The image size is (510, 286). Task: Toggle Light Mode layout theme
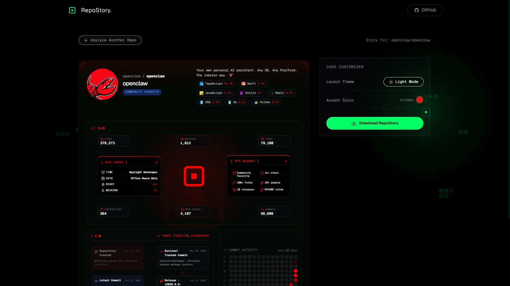point(403,82)
